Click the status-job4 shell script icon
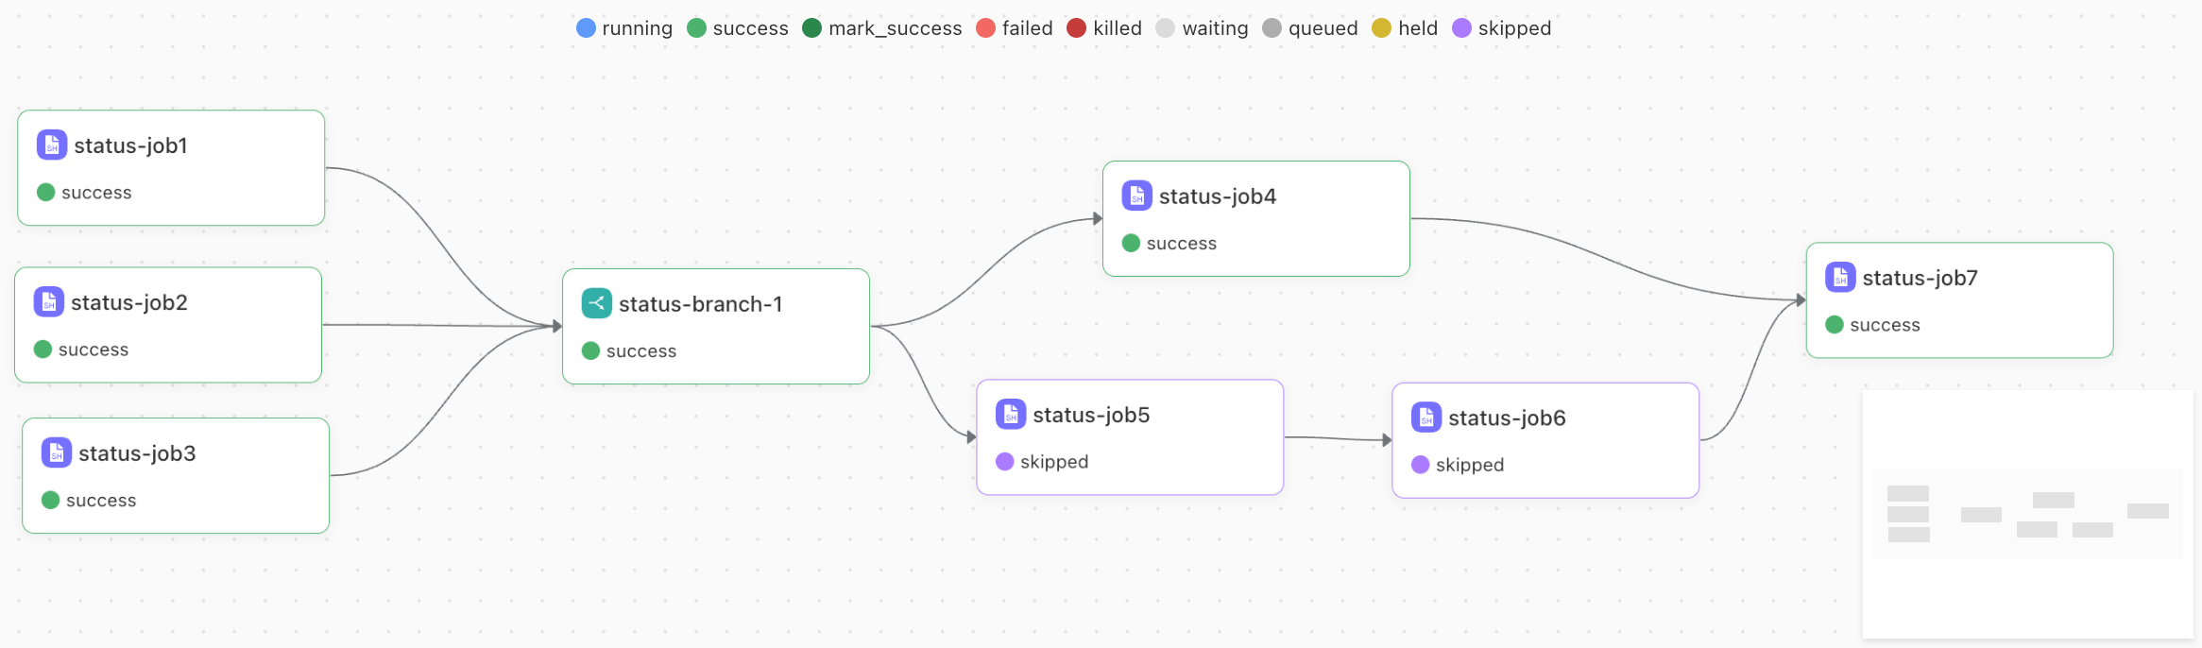Image resolution: width=2202 pixels, height=648 pixels. coord(1137,196)
